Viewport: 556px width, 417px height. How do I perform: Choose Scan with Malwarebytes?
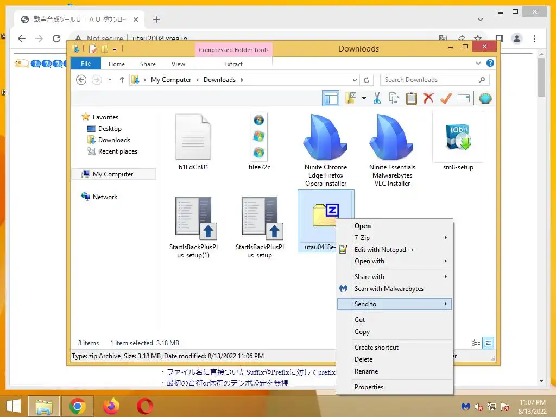tap(394, 289)
